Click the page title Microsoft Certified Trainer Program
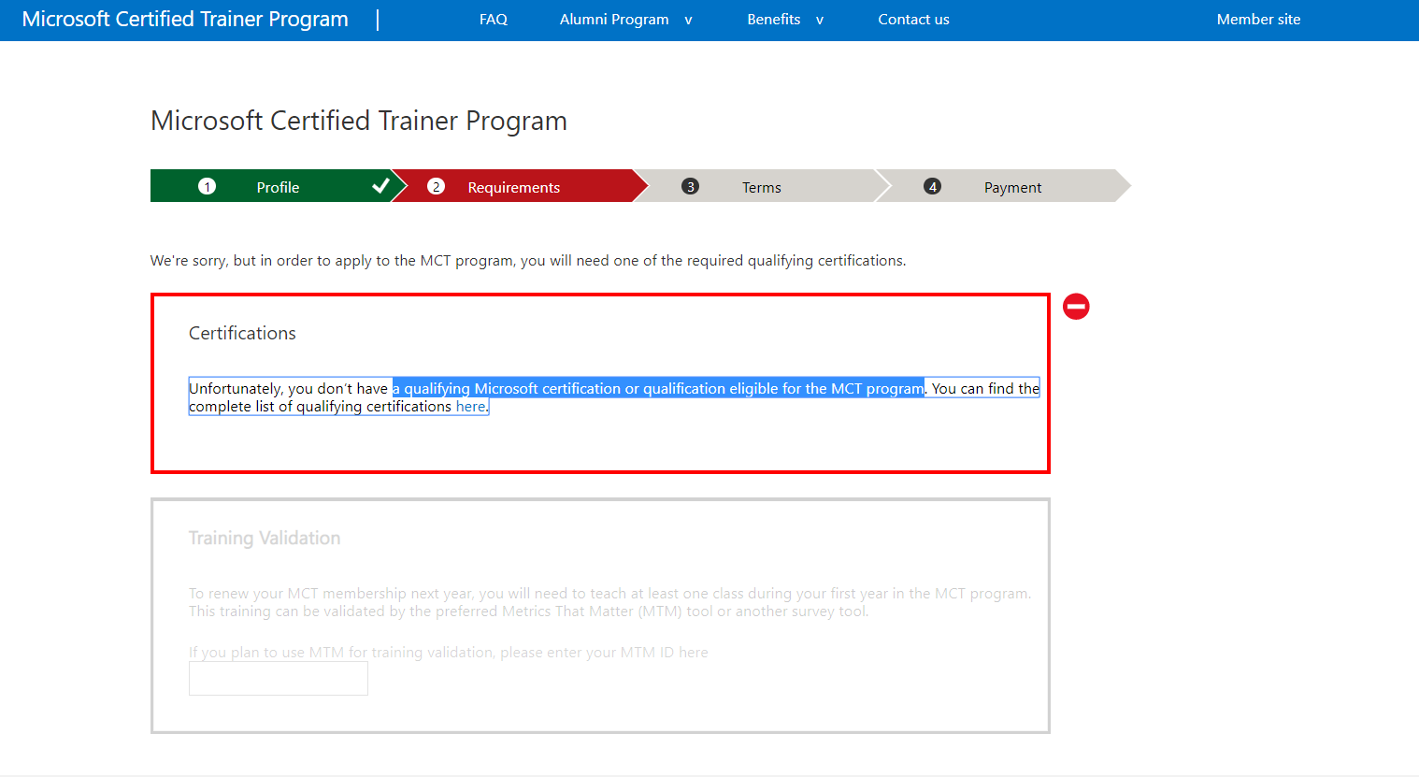This screenshot has width=1419, height=777. pyautogui.click(x=359, y=121)
